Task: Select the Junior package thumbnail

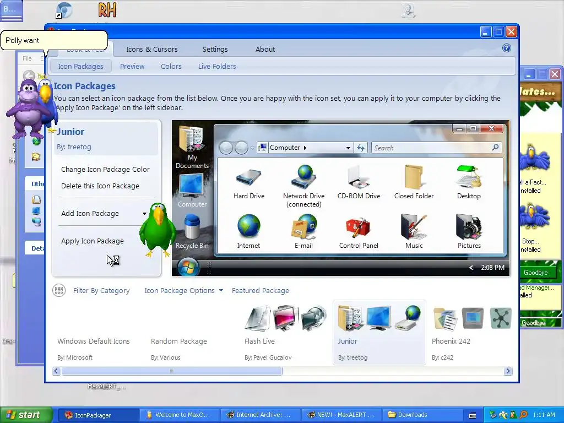Action: pyautogui.click(x=379, y=332)
